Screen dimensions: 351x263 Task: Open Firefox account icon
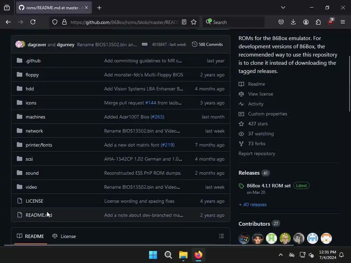point(306,22)
